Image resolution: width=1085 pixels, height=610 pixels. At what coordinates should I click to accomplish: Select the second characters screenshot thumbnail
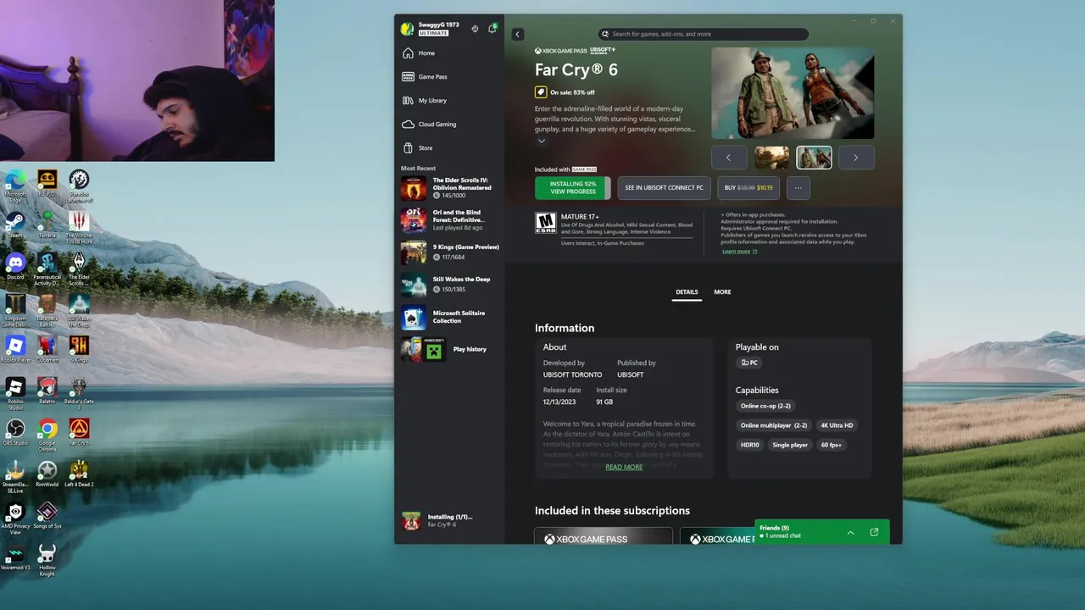coord(814,158)
